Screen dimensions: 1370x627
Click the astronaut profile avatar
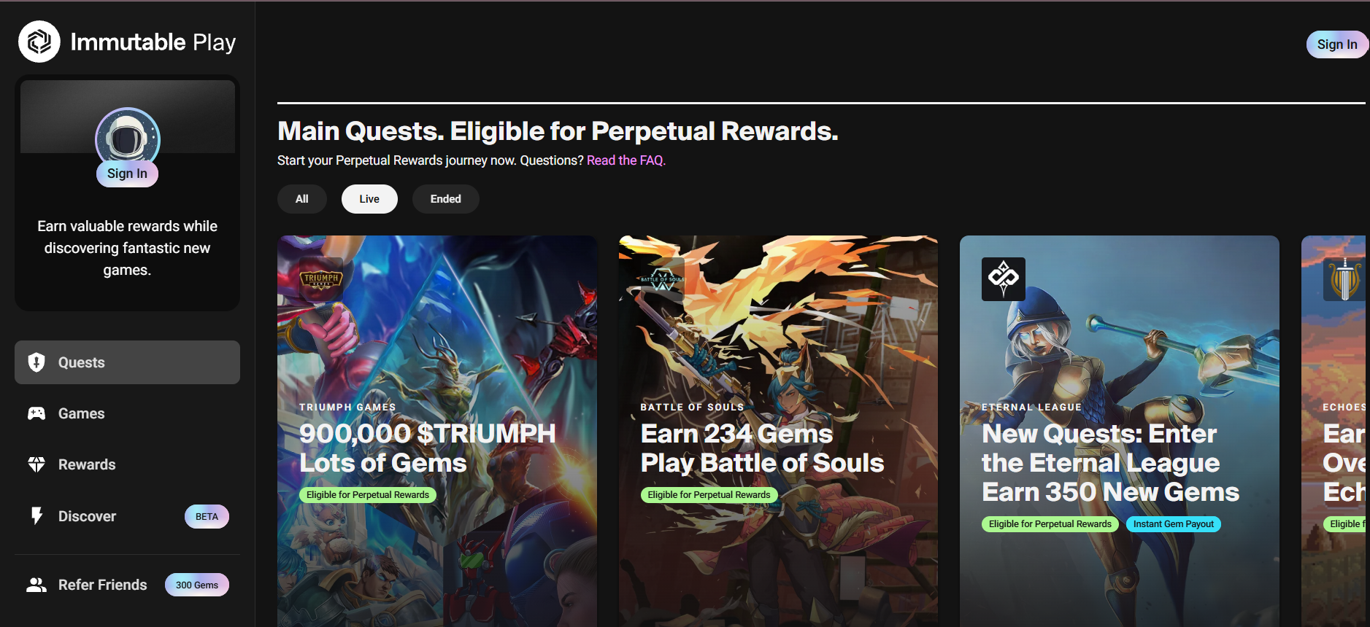127,137
